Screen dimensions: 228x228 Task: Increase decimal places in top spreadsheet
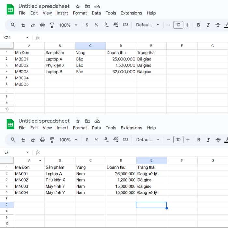116,25
